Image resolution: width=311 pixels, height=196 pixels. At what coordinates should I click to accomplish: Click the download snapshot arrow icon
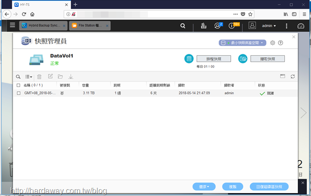tap(70, 77)
